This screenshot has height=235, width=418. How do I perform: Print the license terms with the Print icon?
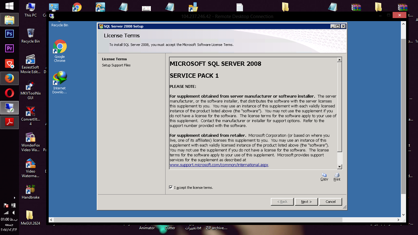337,177
